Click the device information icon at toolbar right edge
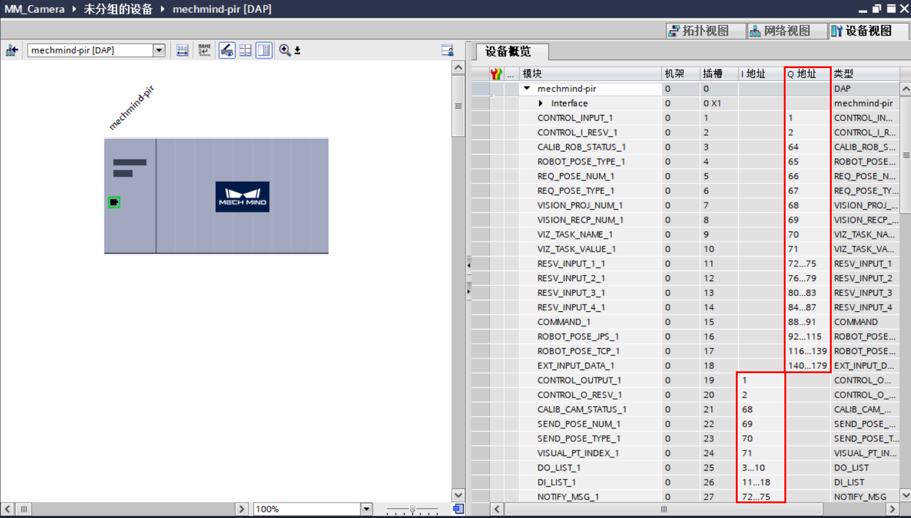This screenshot has height=518, width=911. [448, 50]
